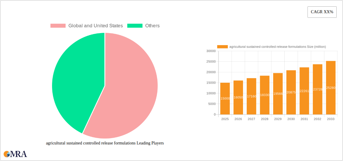Click the 2025 x-axis label

pyautogui.click(x=225, y=119)
